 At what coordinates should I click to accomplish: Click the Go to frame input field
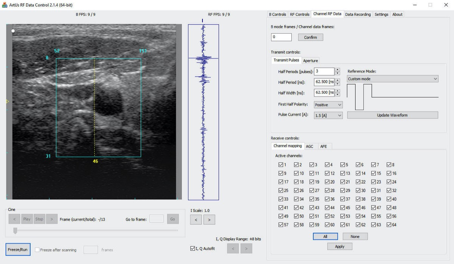(157, 219)
